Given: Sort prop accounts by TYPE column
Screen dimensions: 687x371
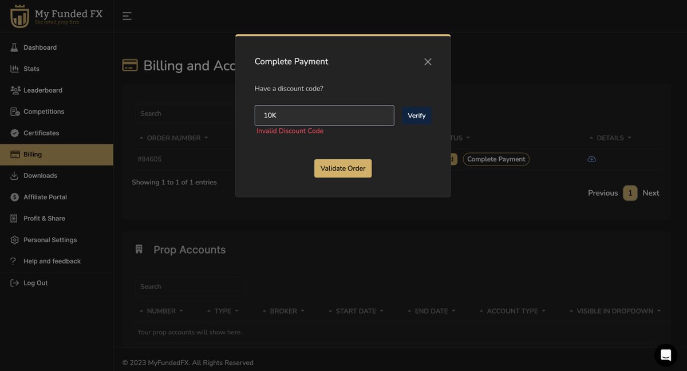Looking at the screenshot, I should [x=223, y=311].
